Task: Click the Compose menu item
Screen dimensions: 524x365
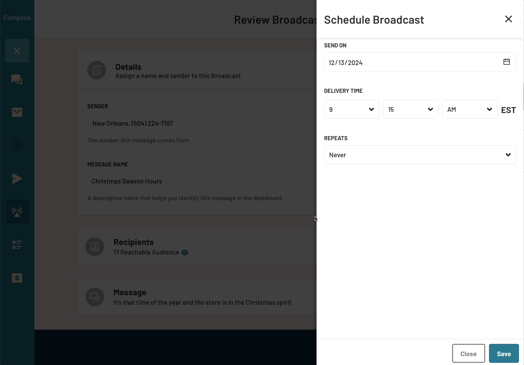Action: 17,18
